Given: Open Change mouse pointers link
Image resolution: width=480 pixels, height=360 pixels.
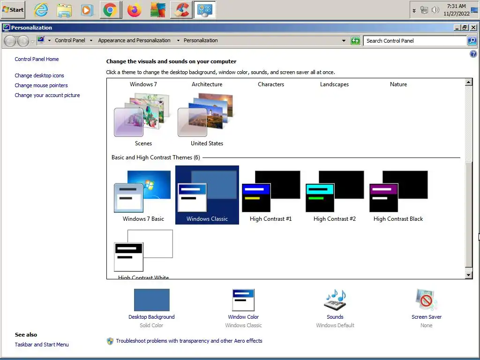Looking at the screenshot, I should point(41,85).
